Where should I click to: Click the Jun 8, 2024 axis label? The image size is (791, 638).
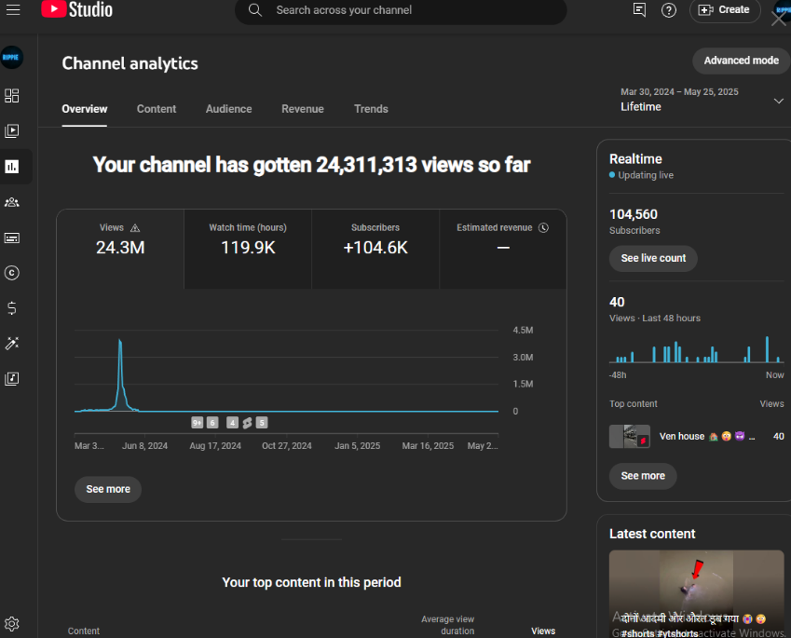click(x=144, y=446)
